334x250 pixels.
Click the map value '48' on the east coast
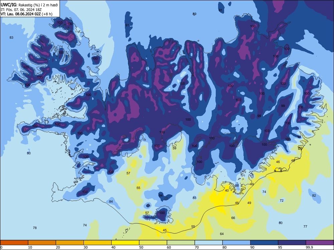[x=293, y=161]
